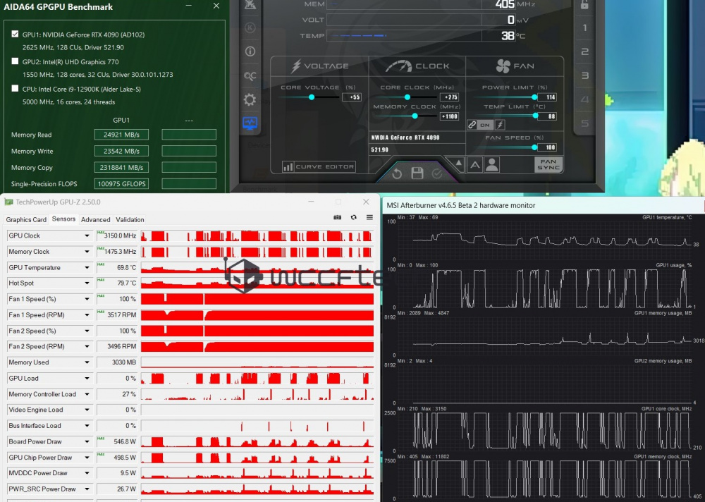Screen dimensions: 705x502
Task: Click the save profile floppy disk icon
Action: click(x=417, y=173)
